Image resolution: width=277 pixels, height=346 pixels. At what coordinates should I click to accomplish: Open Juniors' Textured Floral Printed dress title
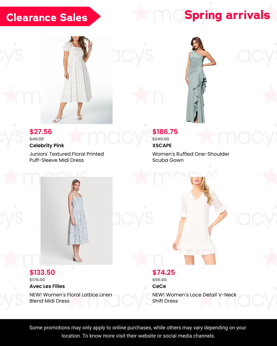pos(67,157)
